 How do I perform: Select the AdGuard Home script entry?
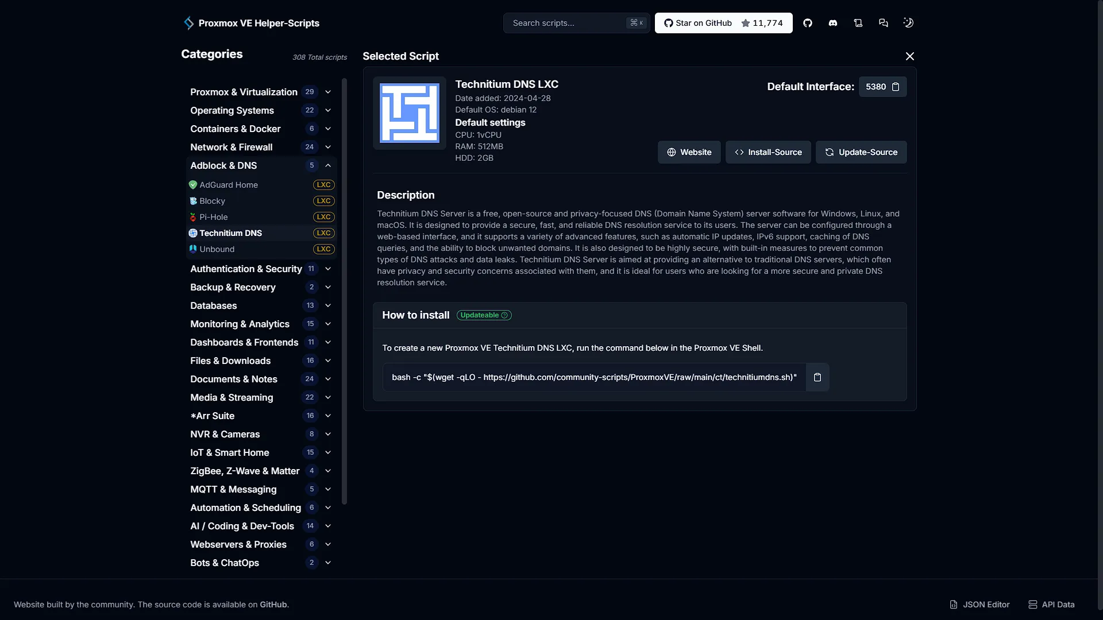261,185
